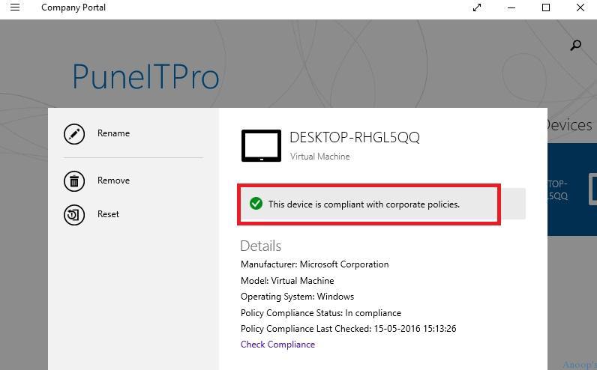Click the Manufacturer: Microsoft Corporation line

(314, 264)
